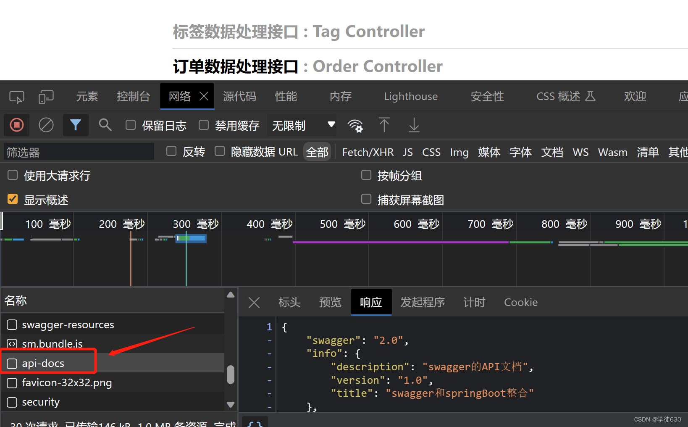
Task: Export HAR file using download arrow
Action: (414, 125)
